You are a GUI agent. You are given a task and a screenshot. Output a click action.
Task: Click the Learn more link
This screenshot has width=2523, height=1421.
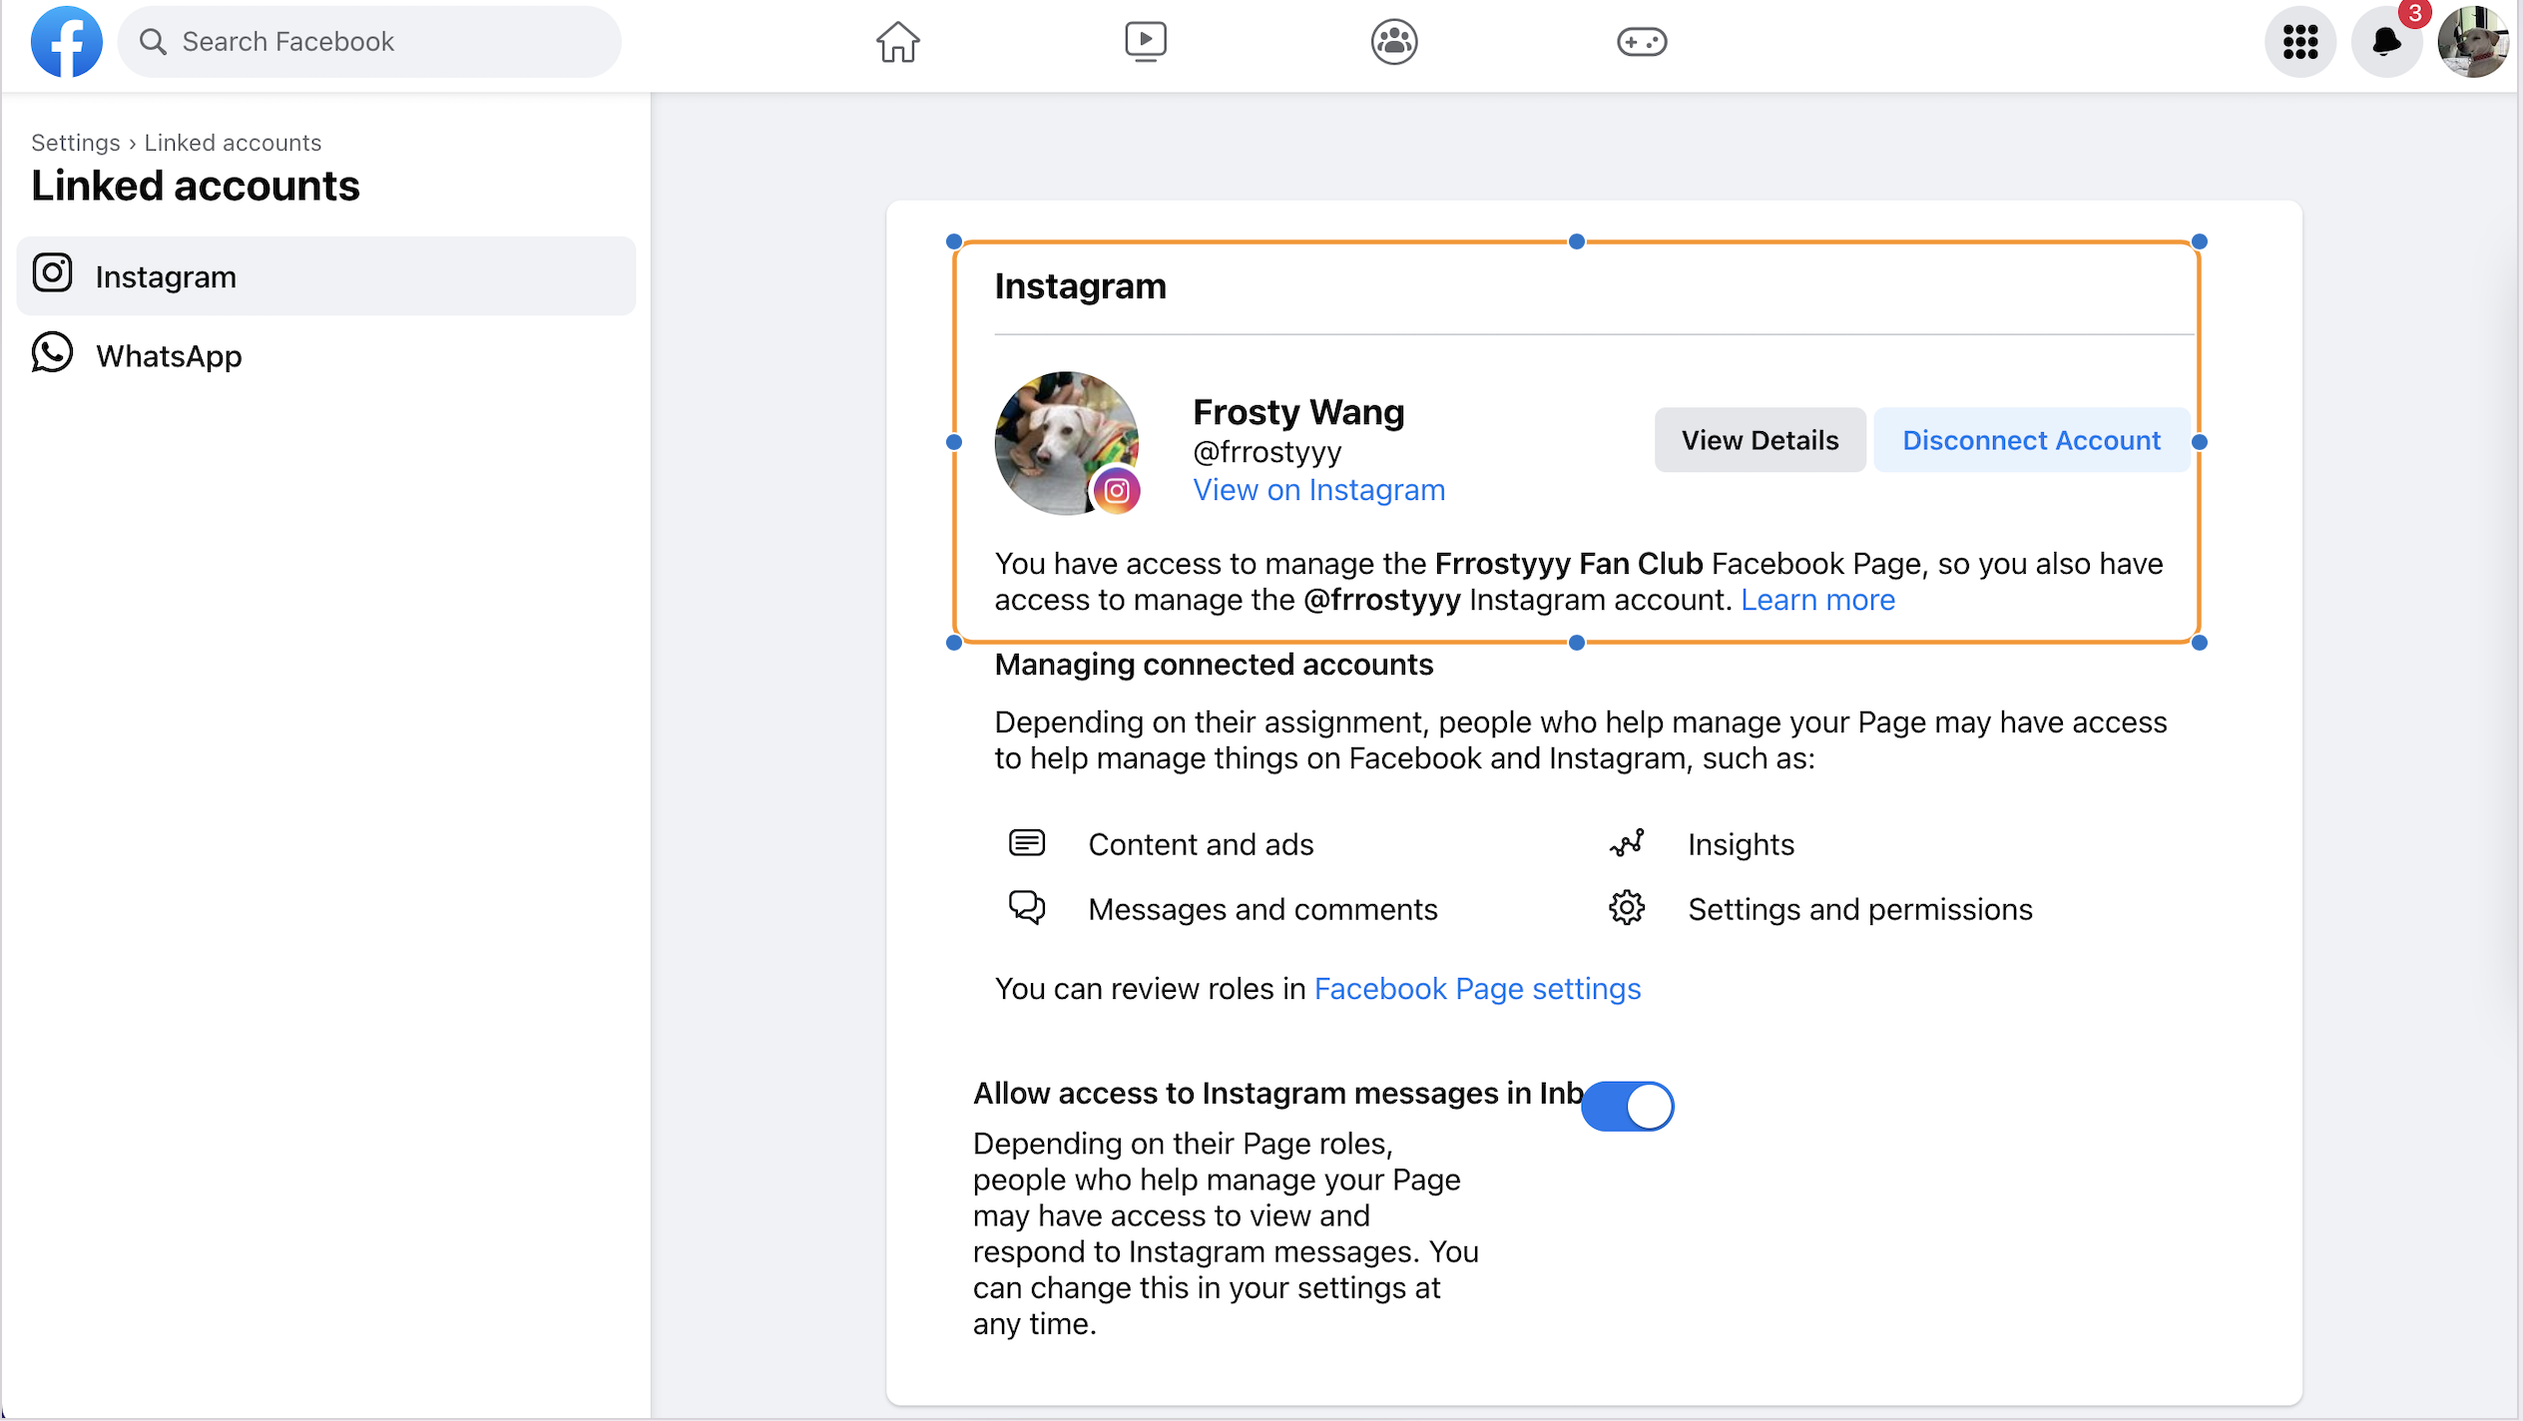click(1817, 600)
